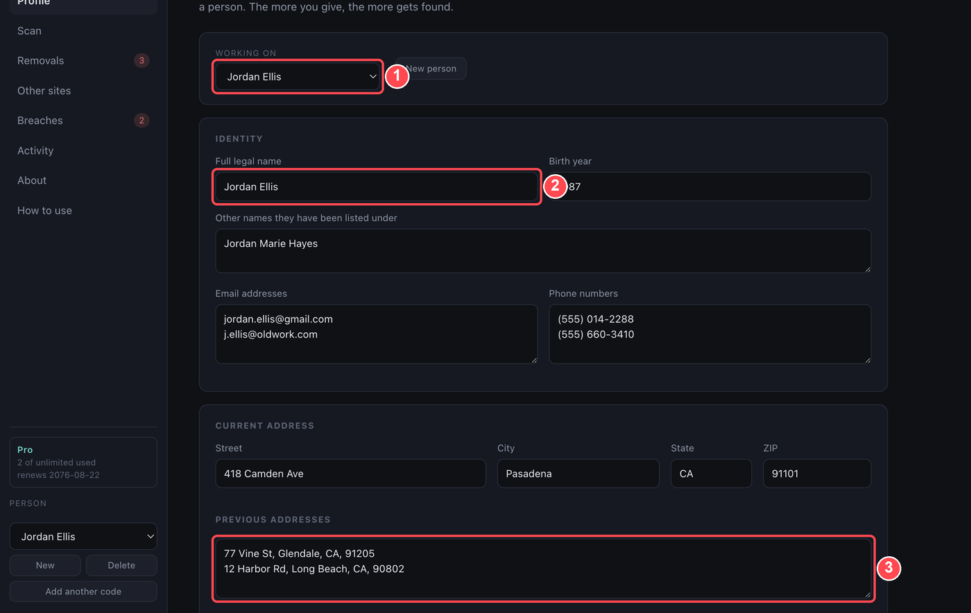Click the IDENTITY section heading
The width and height of the screenshot is (971, 613).
tap(239, 139)
